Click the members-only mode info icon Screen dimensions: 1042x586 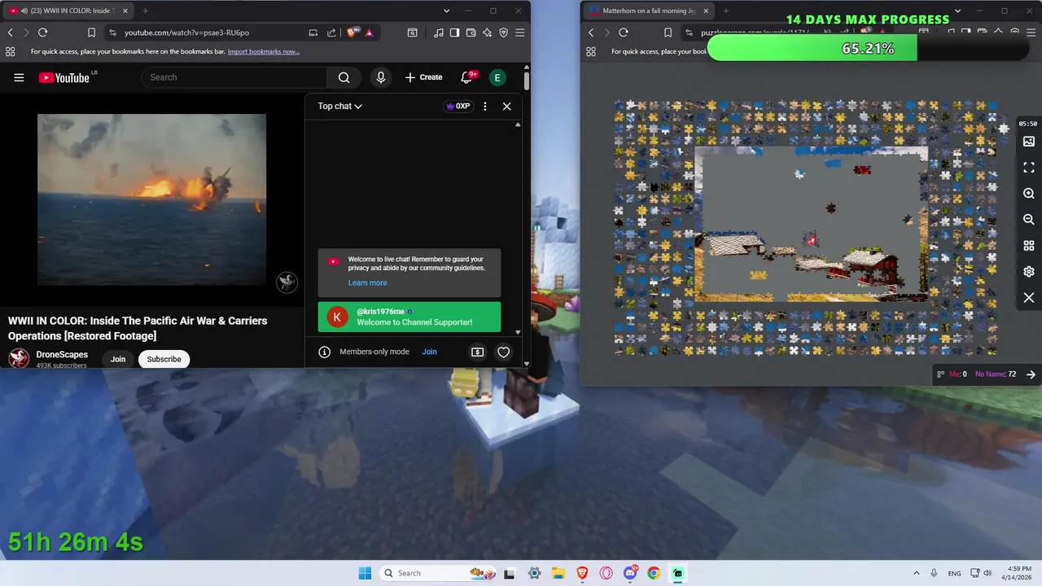pyautogui.click(x=324, y=352)
